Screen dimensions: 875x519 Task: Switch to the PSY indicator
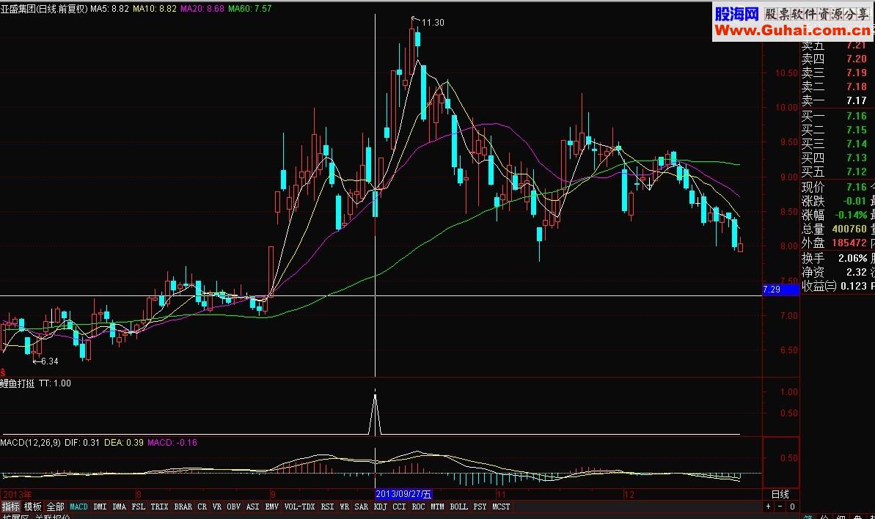pyautogui.click(x=480, y=507)
